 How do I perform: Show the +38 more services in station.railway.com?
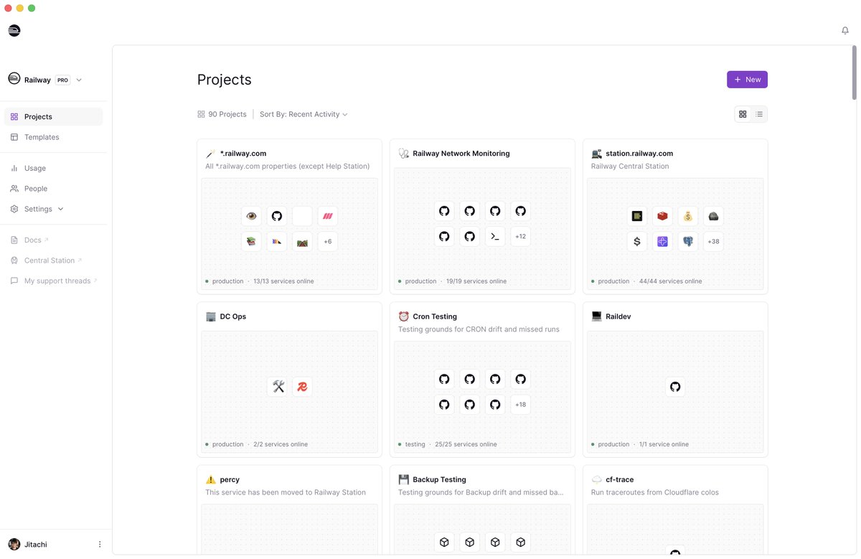(713, 242)
